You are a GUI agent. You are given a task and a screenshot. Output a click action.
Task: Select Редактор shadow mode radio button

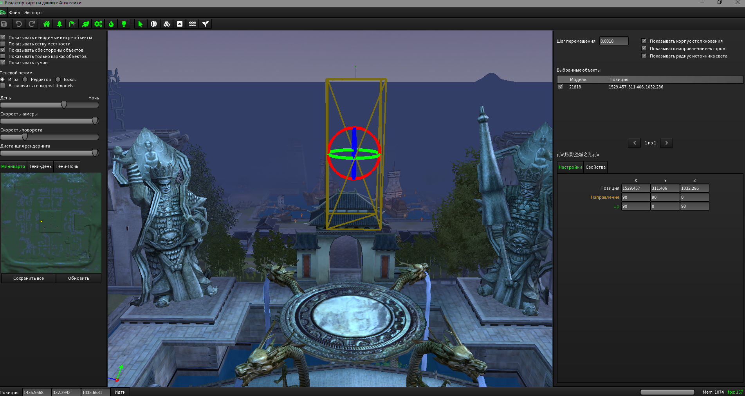(25, 79)
